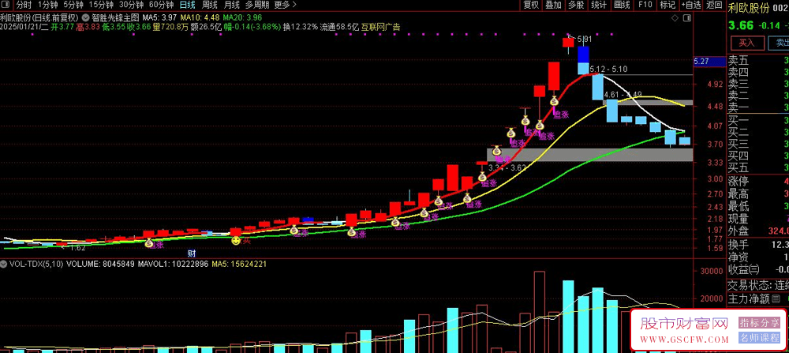Click the VOLUME: 8045849 value
The height and width of the screenshot is (353, 789).
coord(99,263)
